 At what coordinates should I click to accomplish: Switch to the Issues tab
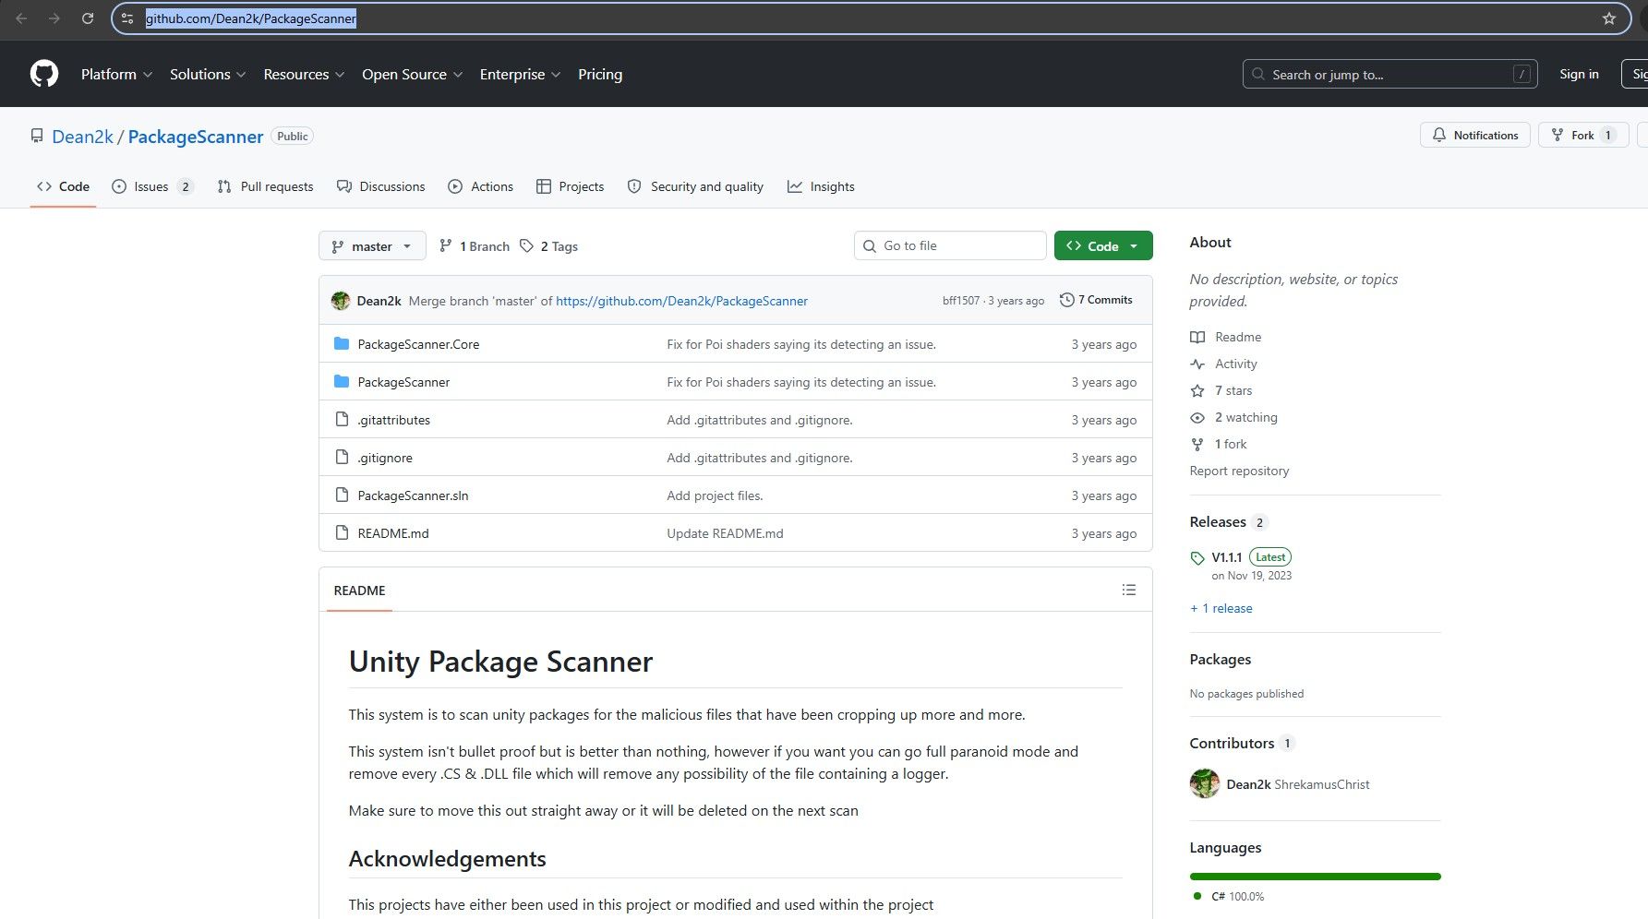pyautogui.click(x=152, y=186)
